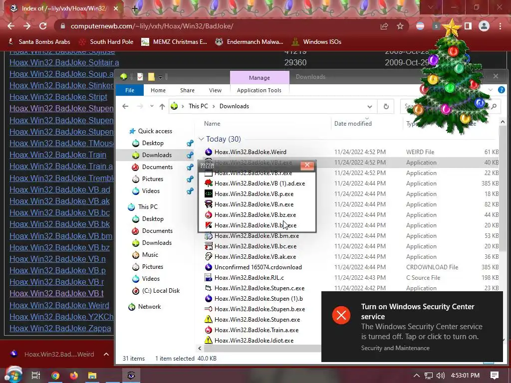The width and height of the screenshot is (511, 383).
Task: Open Chrome profile avatar
Action: [484, 26]
